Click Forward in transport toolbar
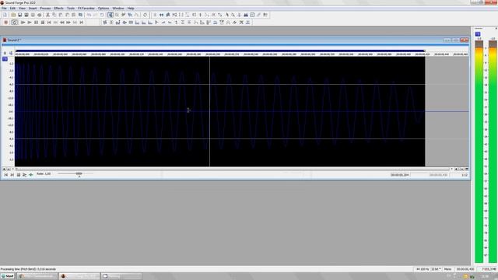 coord(68,23)
